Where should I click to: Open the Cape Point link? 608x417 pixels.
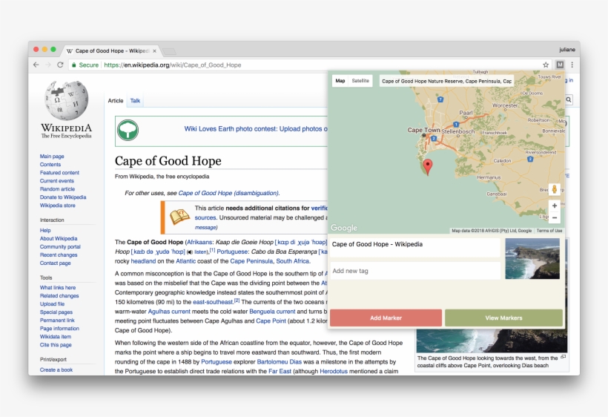tap(271, 321)
